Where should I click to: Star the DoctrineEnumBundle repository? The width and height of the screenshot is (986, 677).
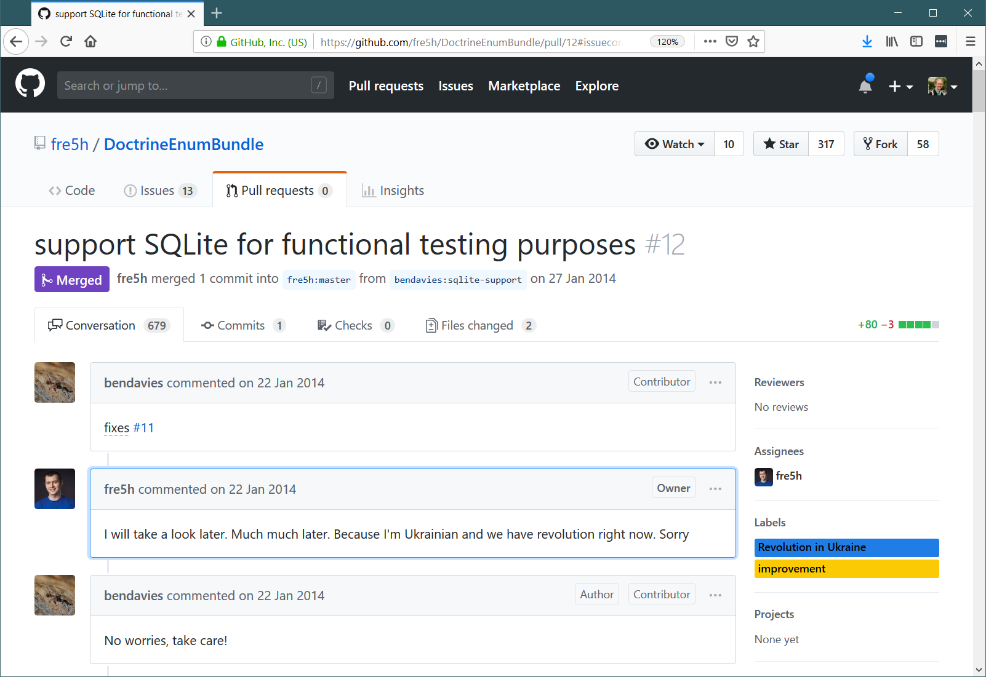click(781, 144)
